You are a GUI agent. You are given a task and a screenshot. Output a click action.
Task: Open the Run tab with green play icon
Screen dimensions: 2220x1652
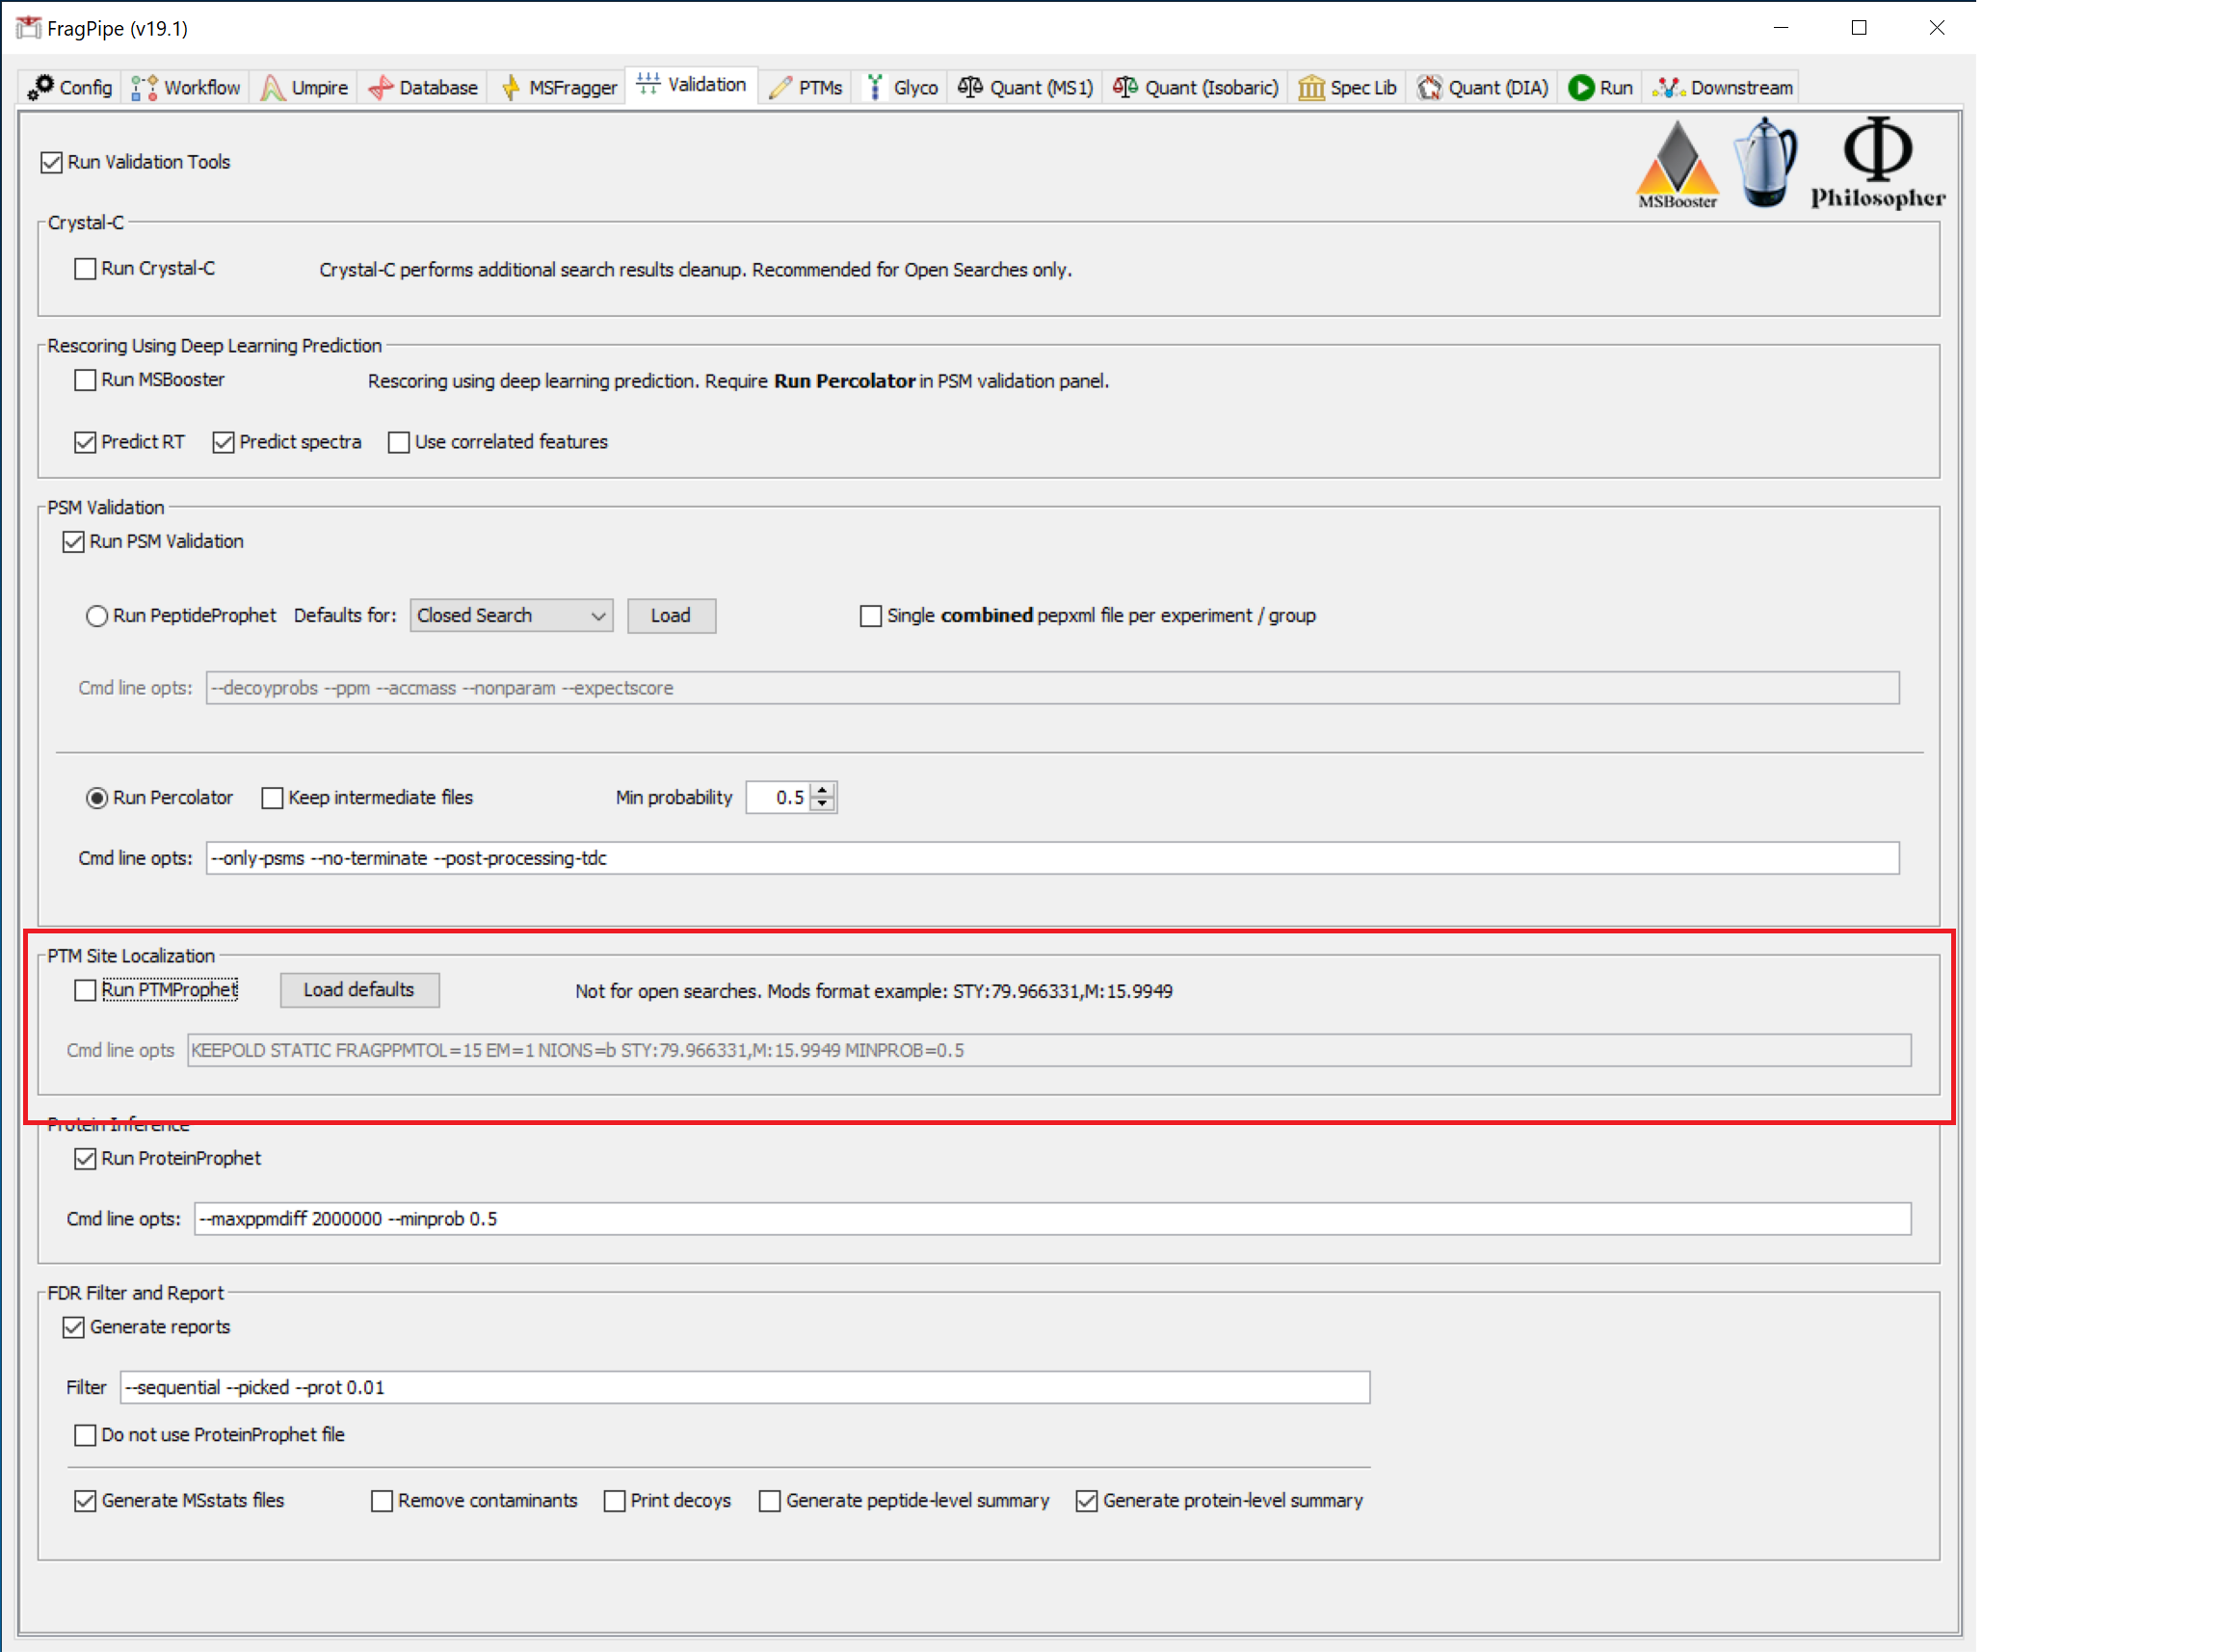click(x=1600, y=87)
